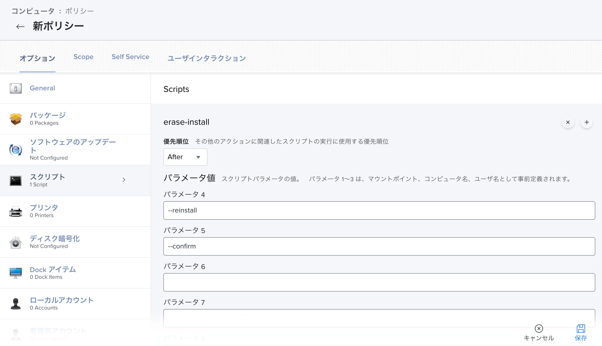602x346 pixels.
Task: Expand the スクリプト section chevron
Action: pos(124,180)
